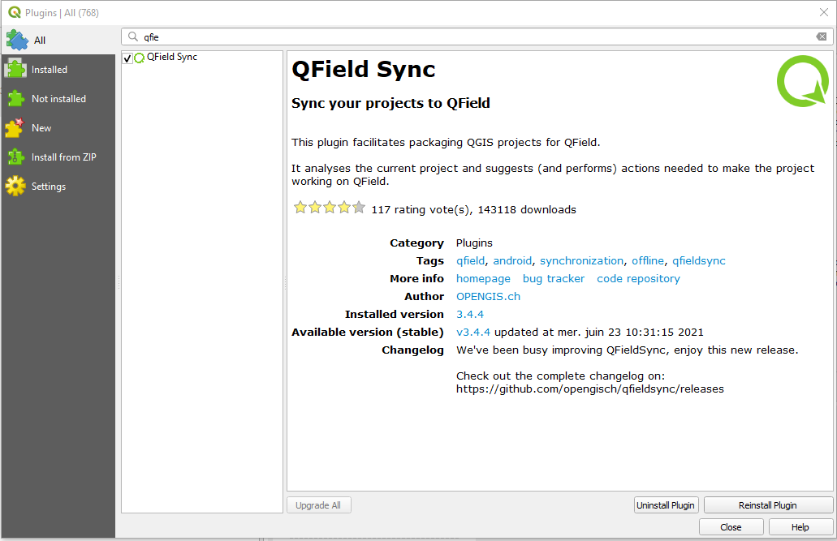Close the Plugins dialog window
837x541 pixels.
824,12
